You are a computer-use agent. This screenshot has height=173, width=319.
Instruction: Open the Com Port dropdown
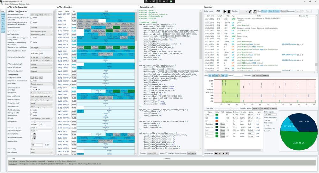(x=243, y=11)
